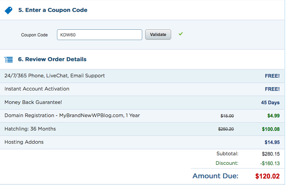Click the green validation checkmark icon
286x185 pixels.
pos(181,34)
